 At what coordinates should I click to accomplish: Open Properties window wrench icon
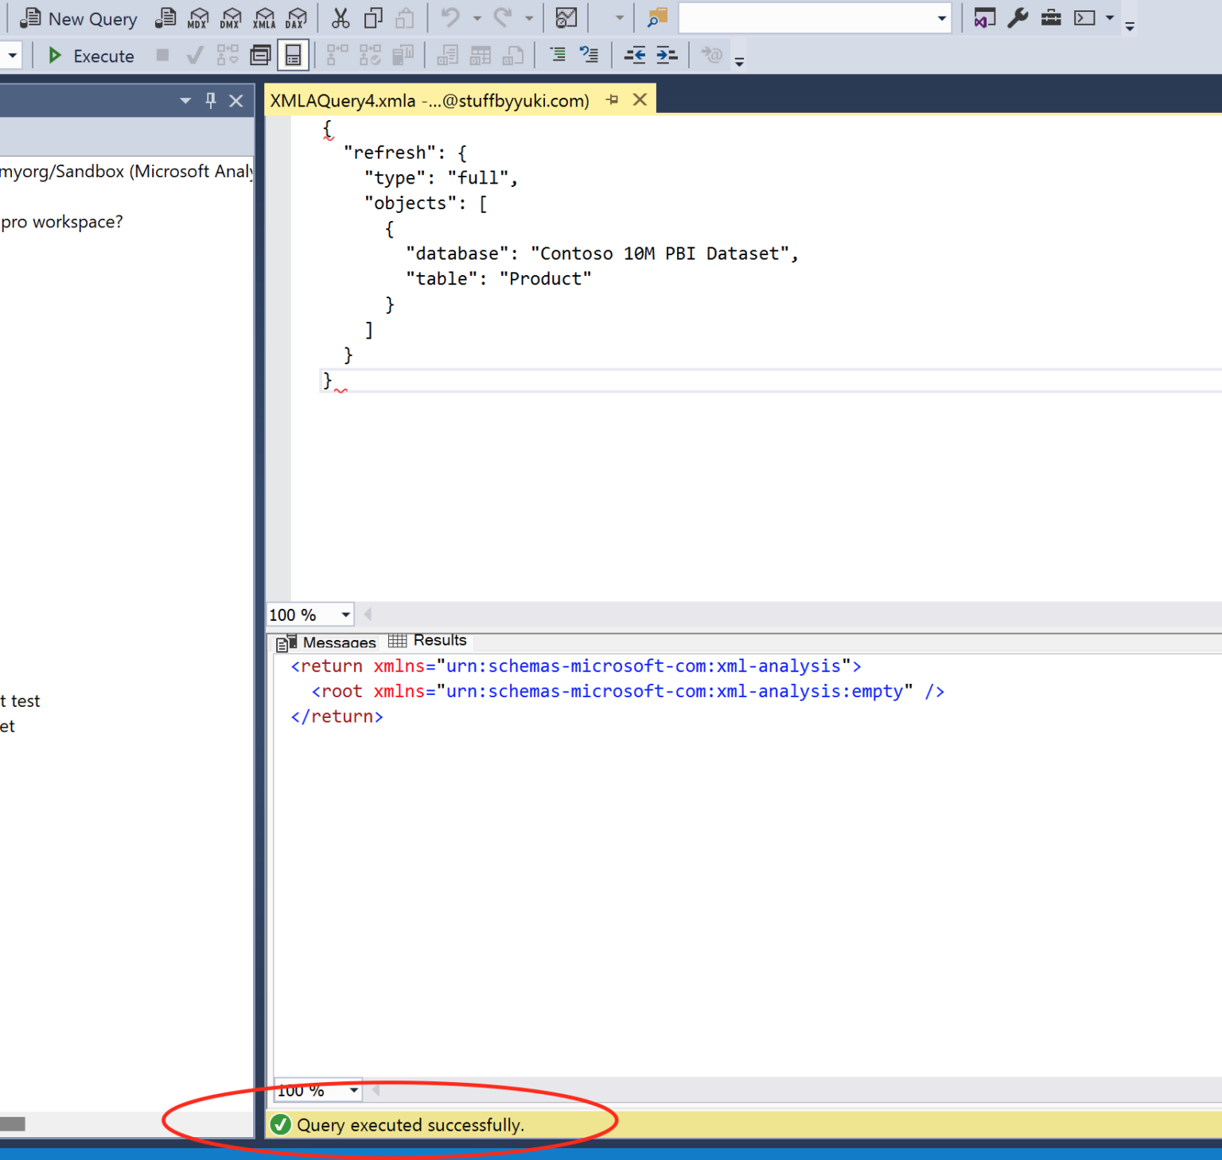pyautogui.click(x=1018, y=17)
